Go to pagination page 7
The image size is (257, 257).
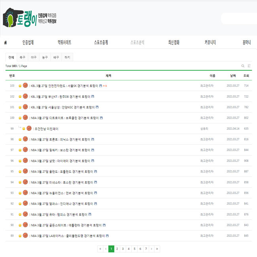[146, 249]
